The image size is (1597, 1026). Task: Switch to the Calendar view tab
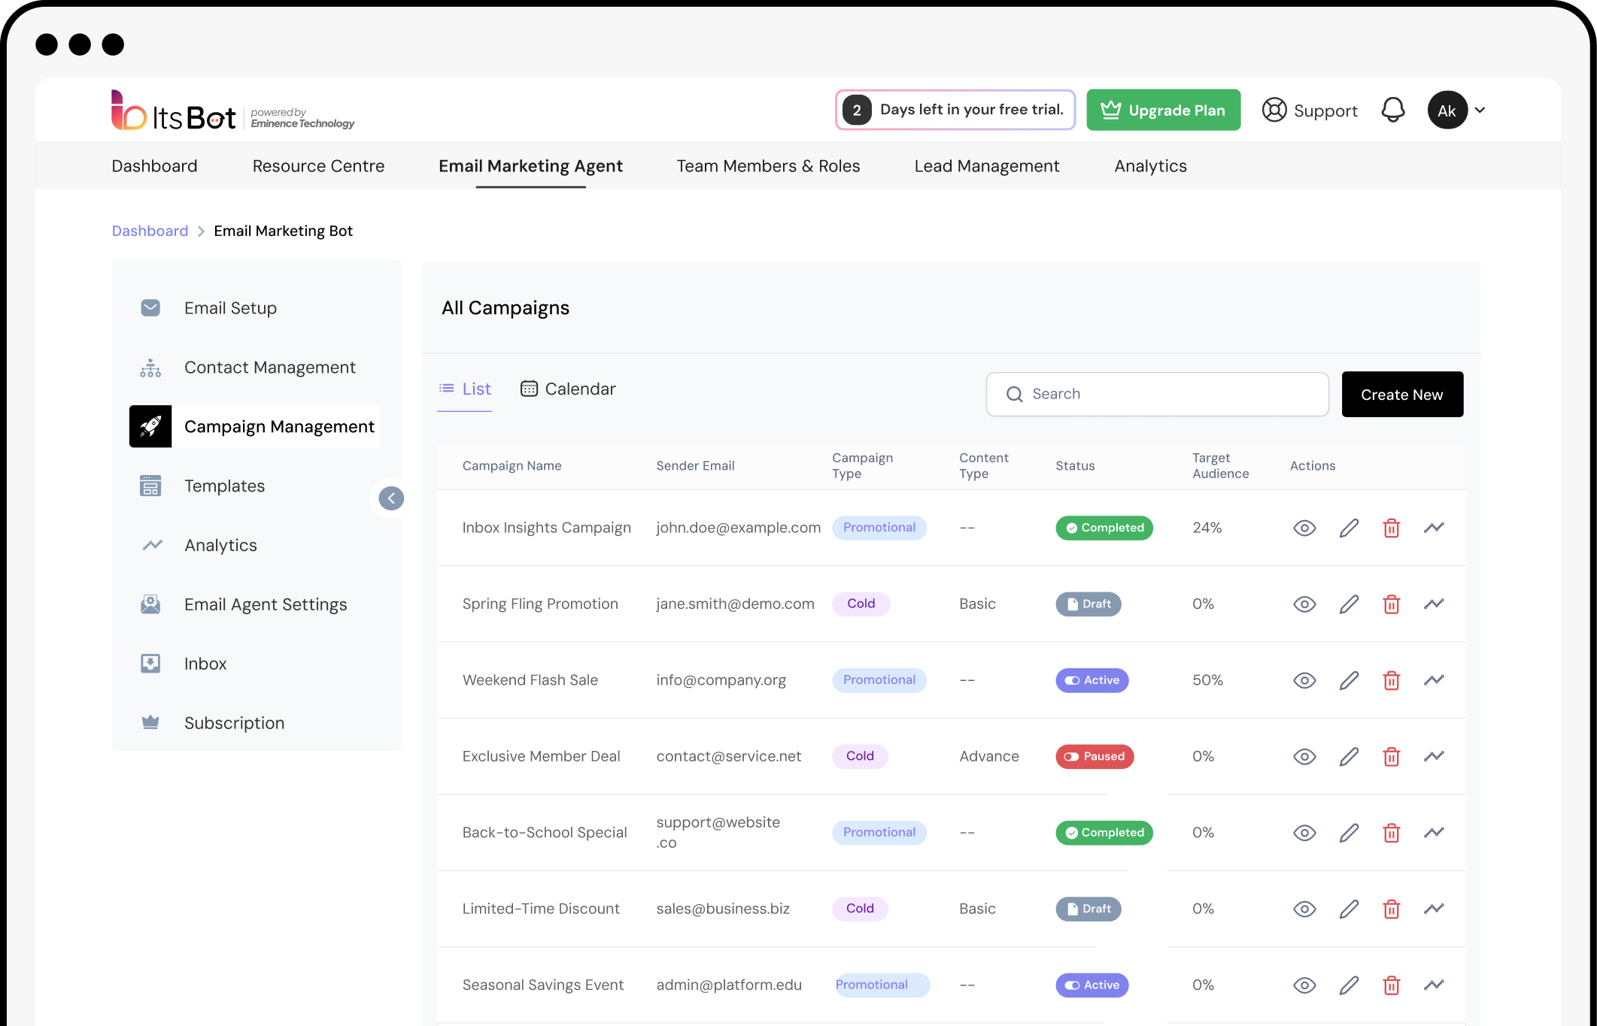pyautogui.click(x=568, y=389)
